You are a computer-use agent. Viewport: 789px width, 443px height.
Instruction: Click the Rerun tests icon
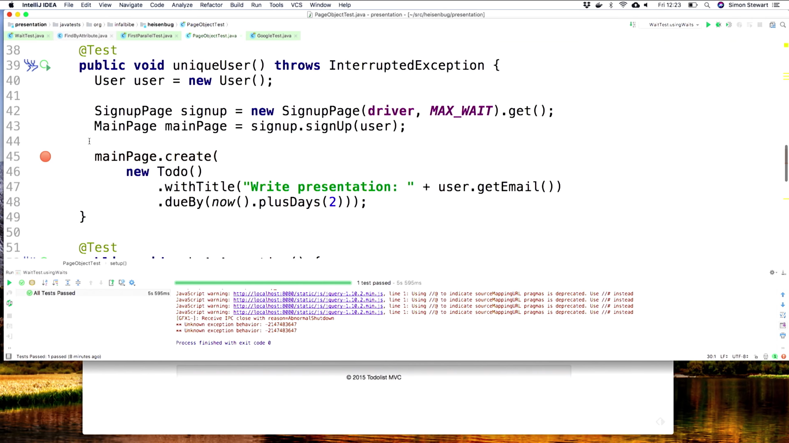(x=9, y=282)
